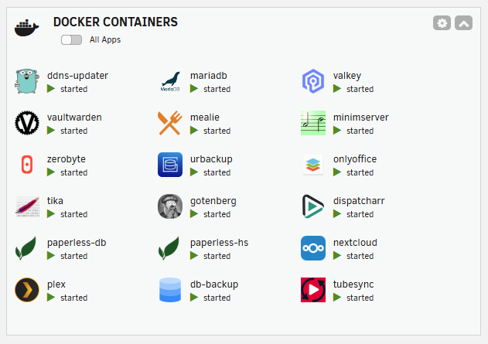
Task: Select the urbackup container icon
Action: (170, 165)
